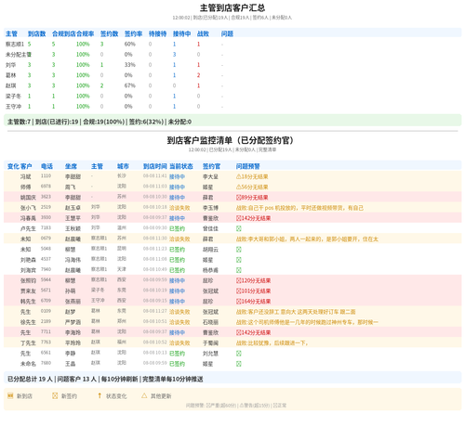
Task: Select the 战败 column header
Action: click(x=203, y=33)
